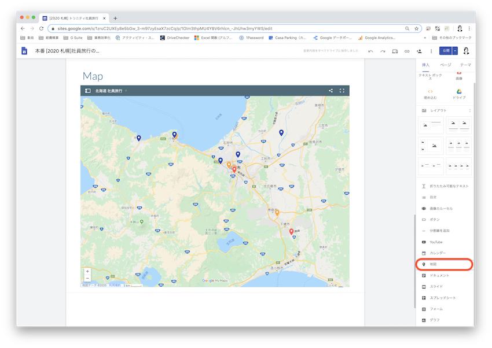Collapse the レイアウト section
Image resolution: width=492 pixels, height=348 pixels.
click(469, 110)
